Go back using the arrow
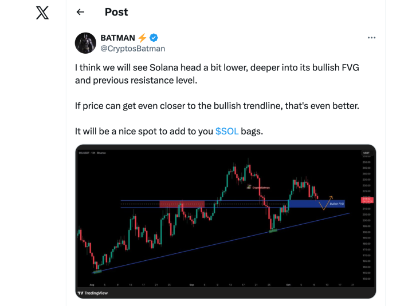This screenshot has width=412, height=306. 80,12
